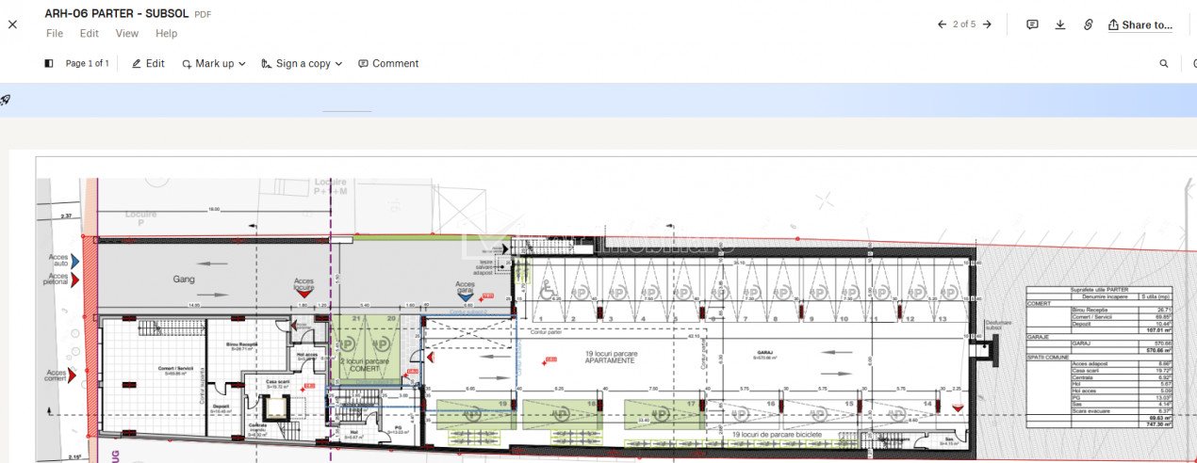
Task: Open the Help menu
Action: click(x=166, y=34)
